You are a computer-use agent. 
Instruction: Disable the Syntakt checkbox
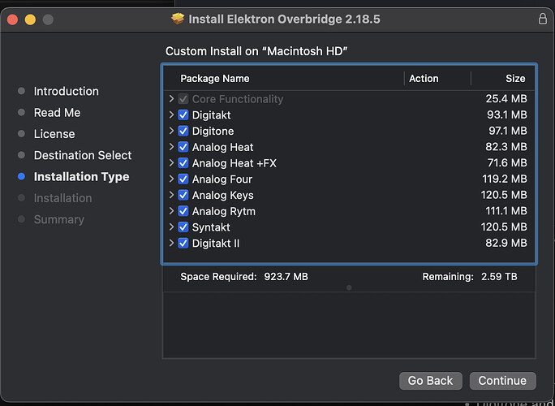pos(183,227)
